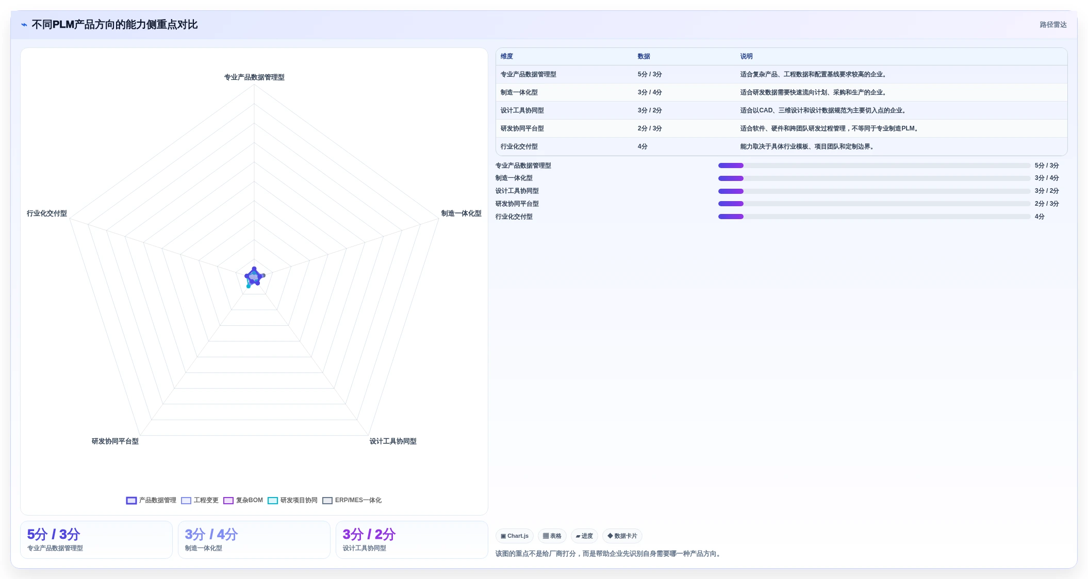Screen dimensions: 1088x579
Task: Click the 研发协同平台型 progress bar
Action: (x=874, y=204)
